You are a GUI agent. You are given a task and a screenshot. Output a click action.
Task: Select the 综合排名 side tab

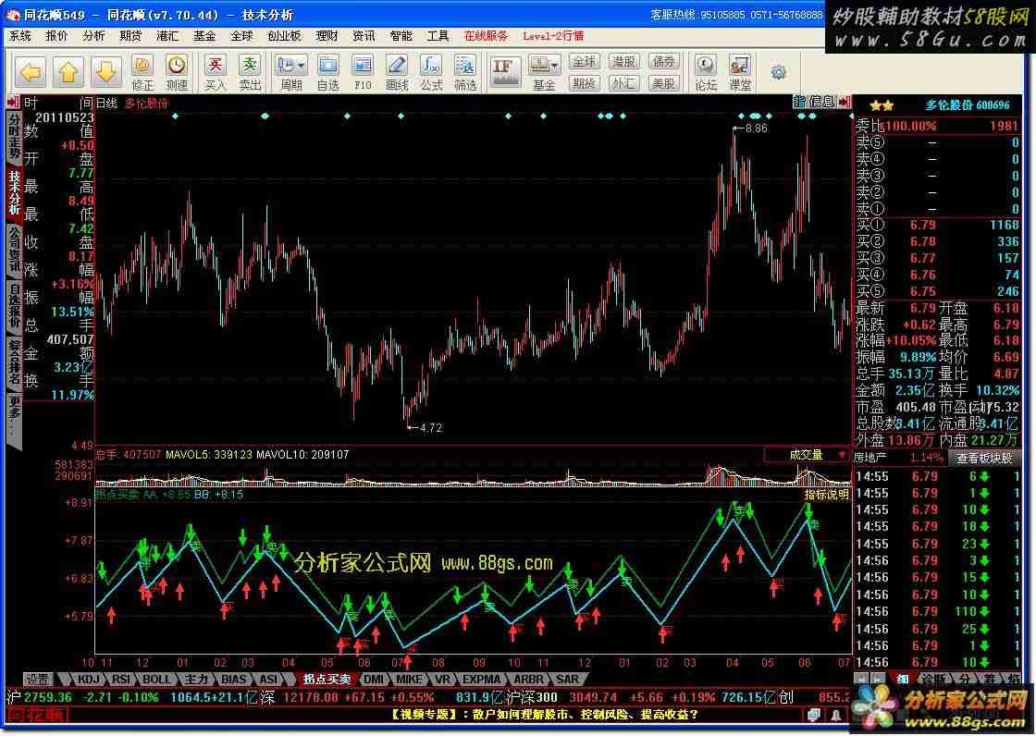[x=14, y=362]
